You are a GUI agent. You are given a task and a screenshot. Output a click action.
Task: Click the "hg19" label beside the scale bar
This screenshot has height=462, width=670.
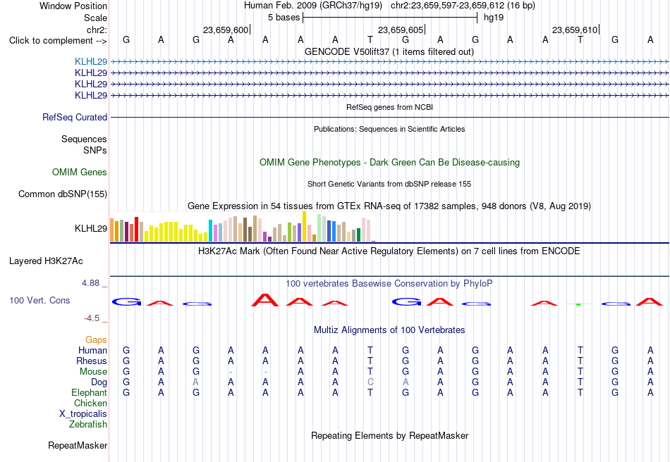pos(494,18)
